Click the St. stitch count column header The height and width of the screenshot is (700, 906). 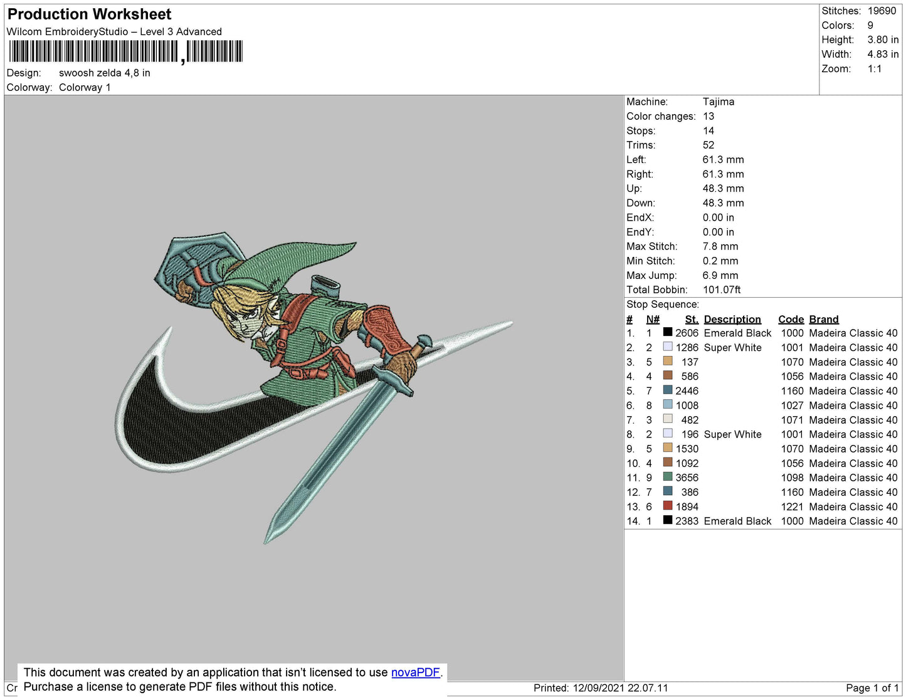point(691,319)
